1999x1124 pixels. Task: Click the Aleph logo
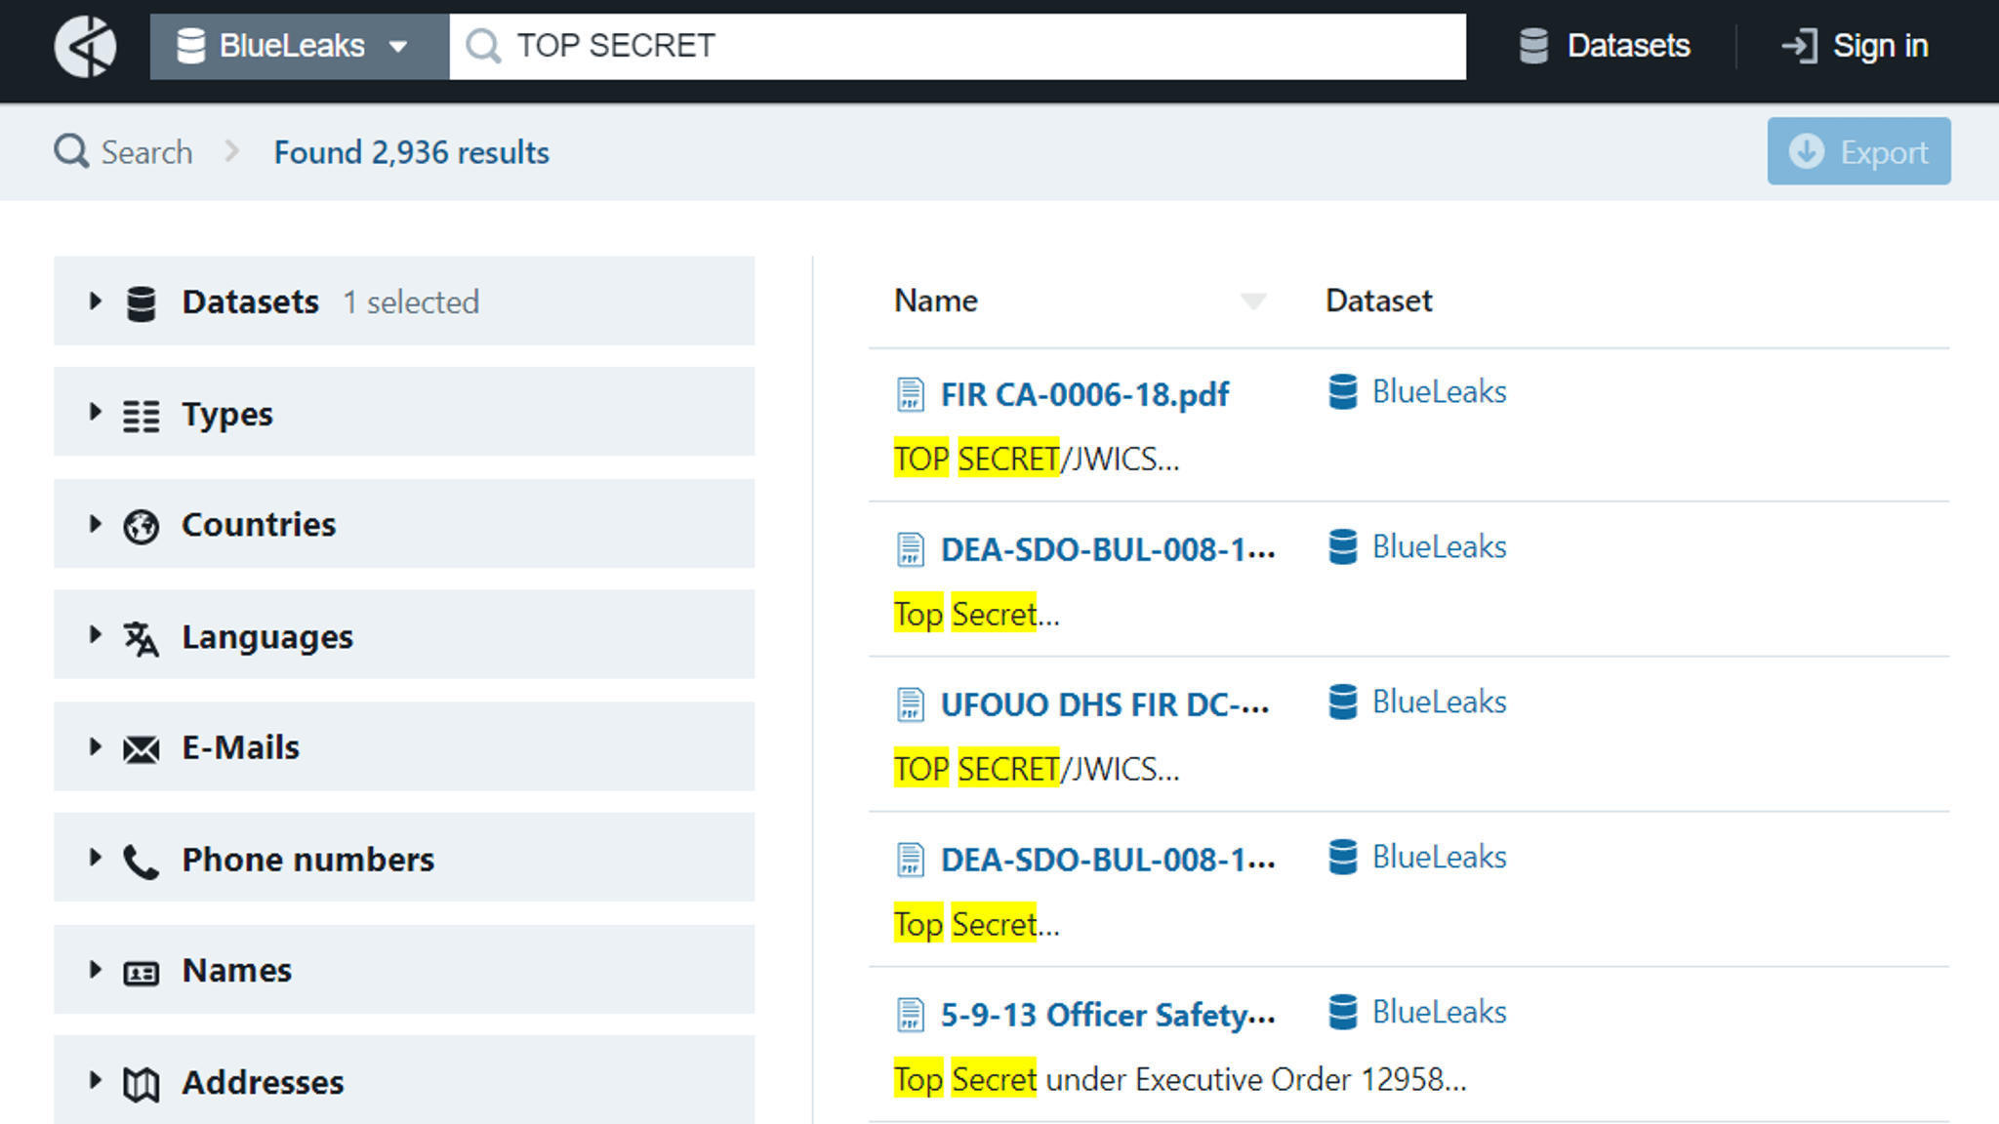[x=85, y=45]
